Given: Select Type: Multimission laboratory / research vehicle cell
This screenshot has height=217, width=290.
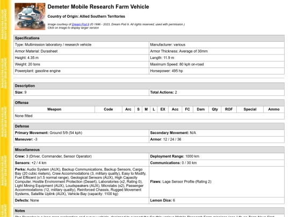Looking at the screenshot, I should point(81,45).
